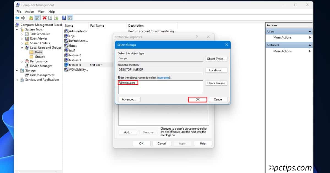Select the testuser2 user account icon
Viewport: 330px width, 173px height.
click(66, 55)
